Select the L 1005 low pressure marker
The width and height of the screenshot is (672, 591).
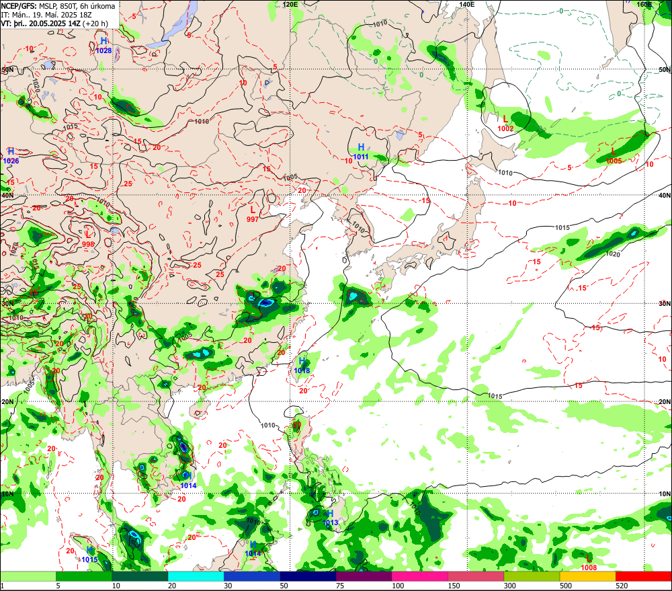tap(614, 156)
